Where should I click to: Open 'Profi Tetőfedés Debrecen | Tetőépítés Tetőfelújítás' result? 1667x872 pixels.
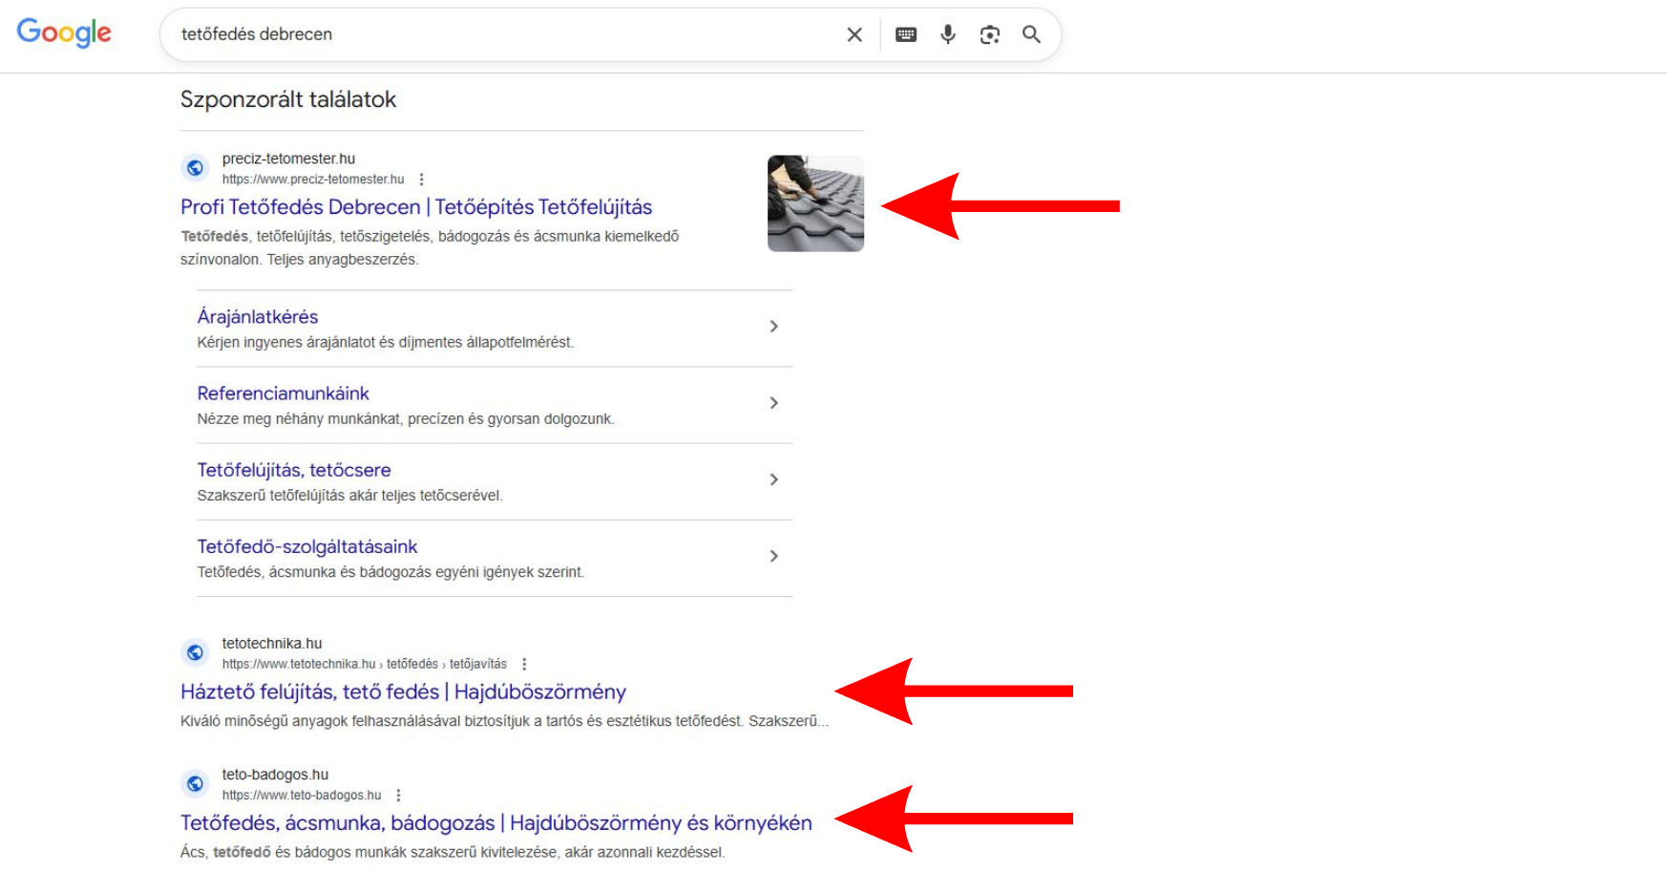click(x=416, y=207)
